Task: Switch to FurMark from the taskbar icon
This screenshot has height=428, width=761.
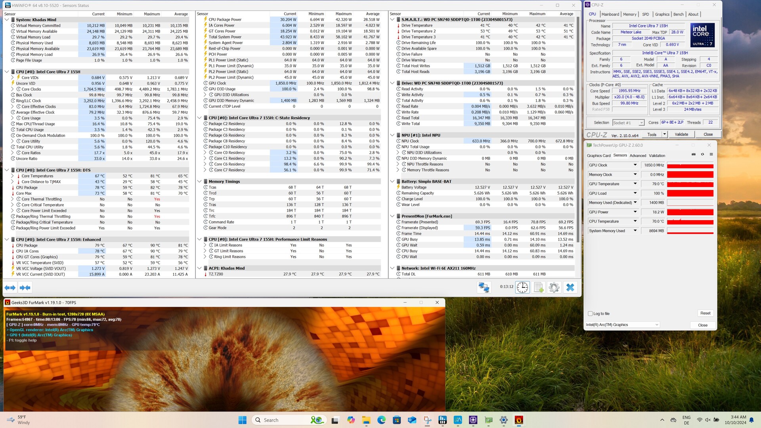Action: pos(519,420)
